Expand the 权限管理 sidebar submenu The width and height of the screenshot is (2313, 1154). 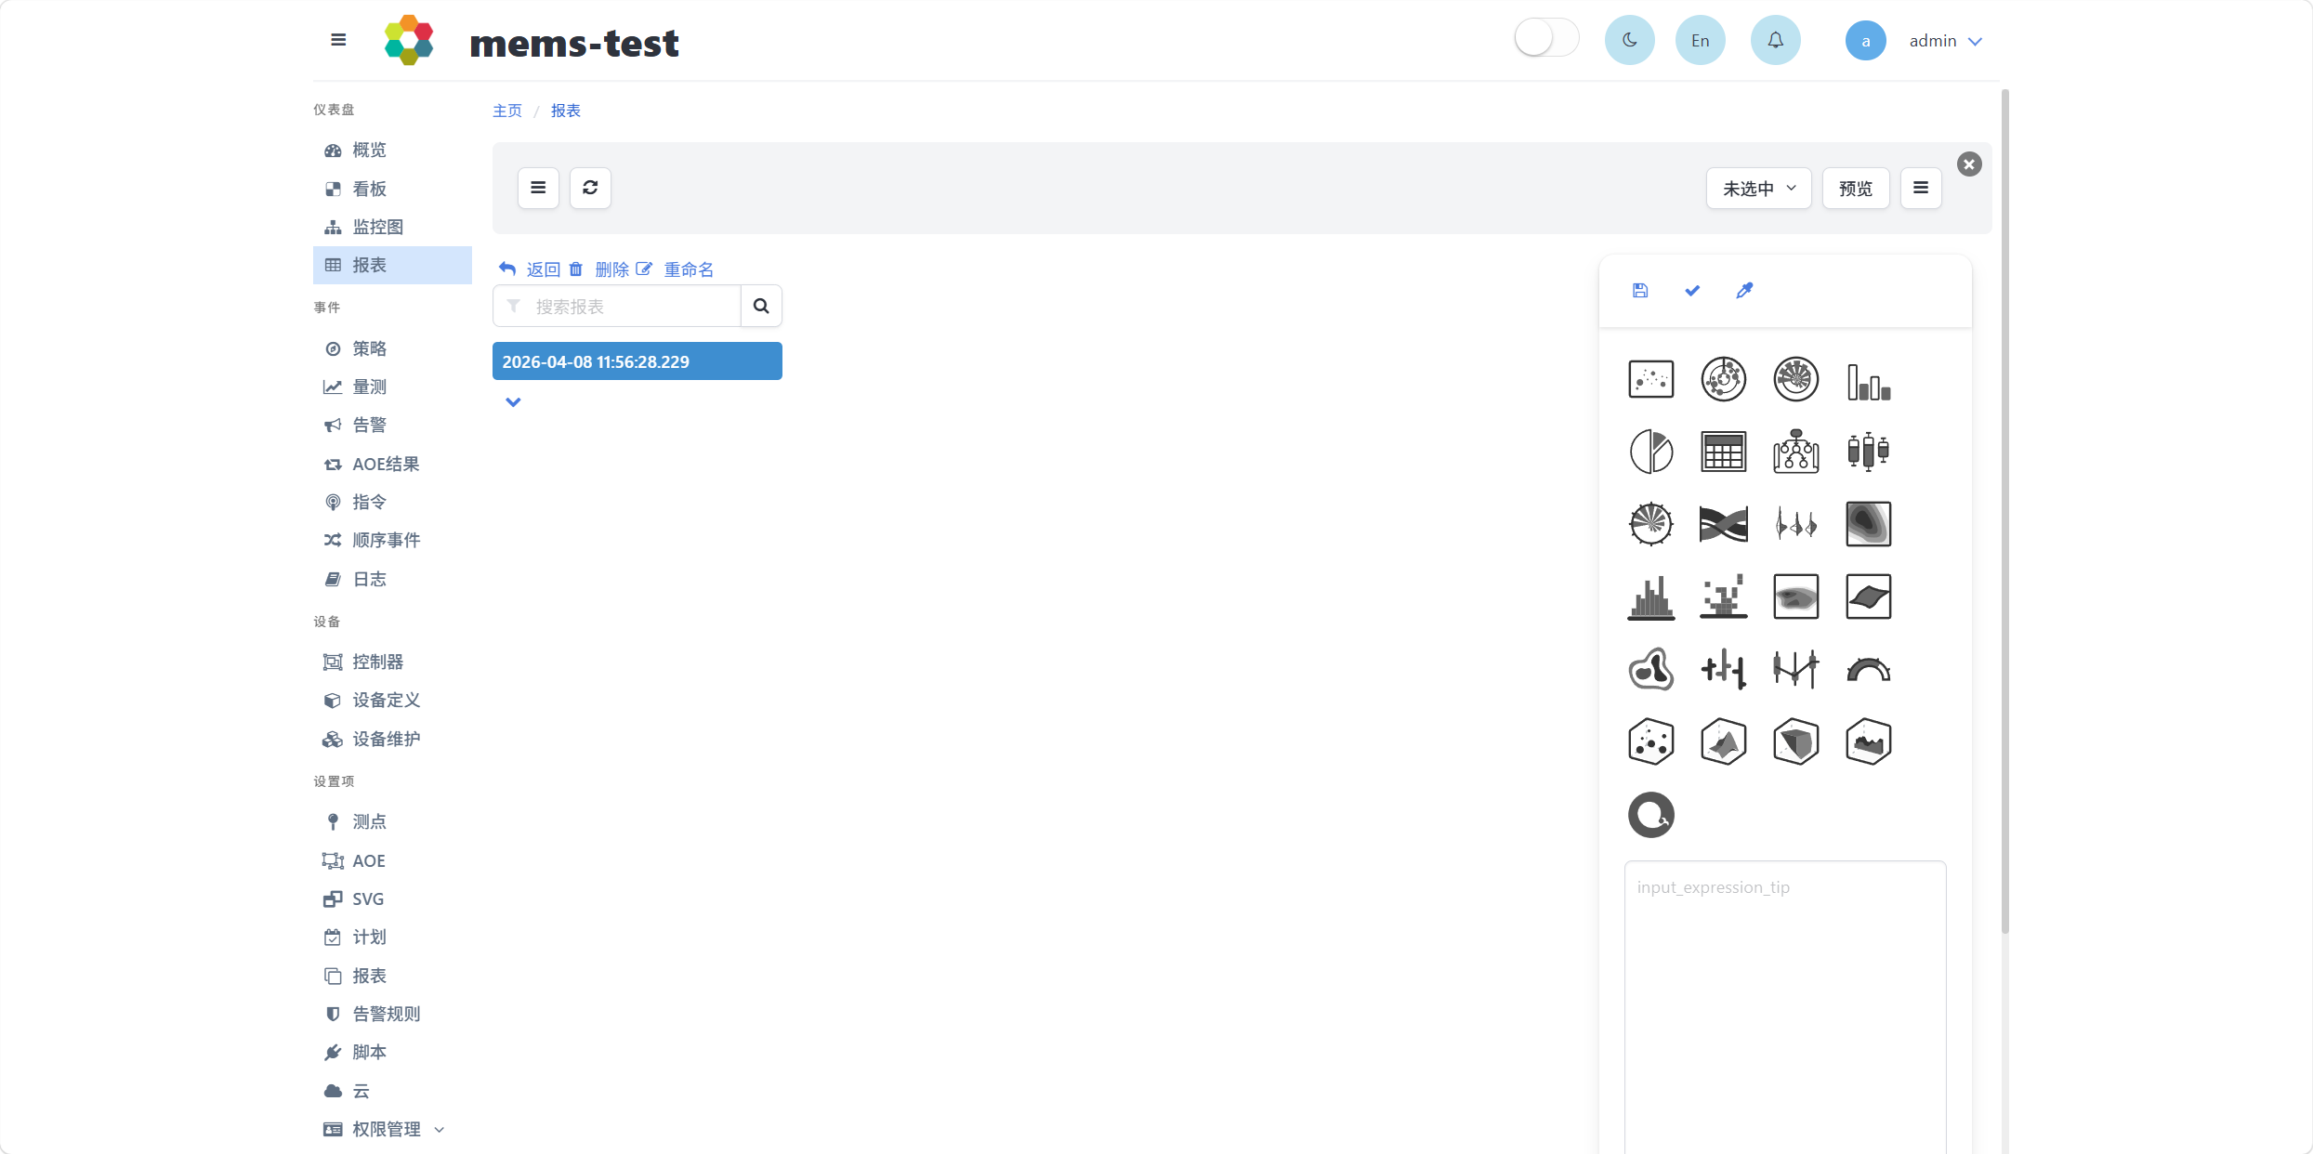pyautogui.click(x=392, y=1129)
